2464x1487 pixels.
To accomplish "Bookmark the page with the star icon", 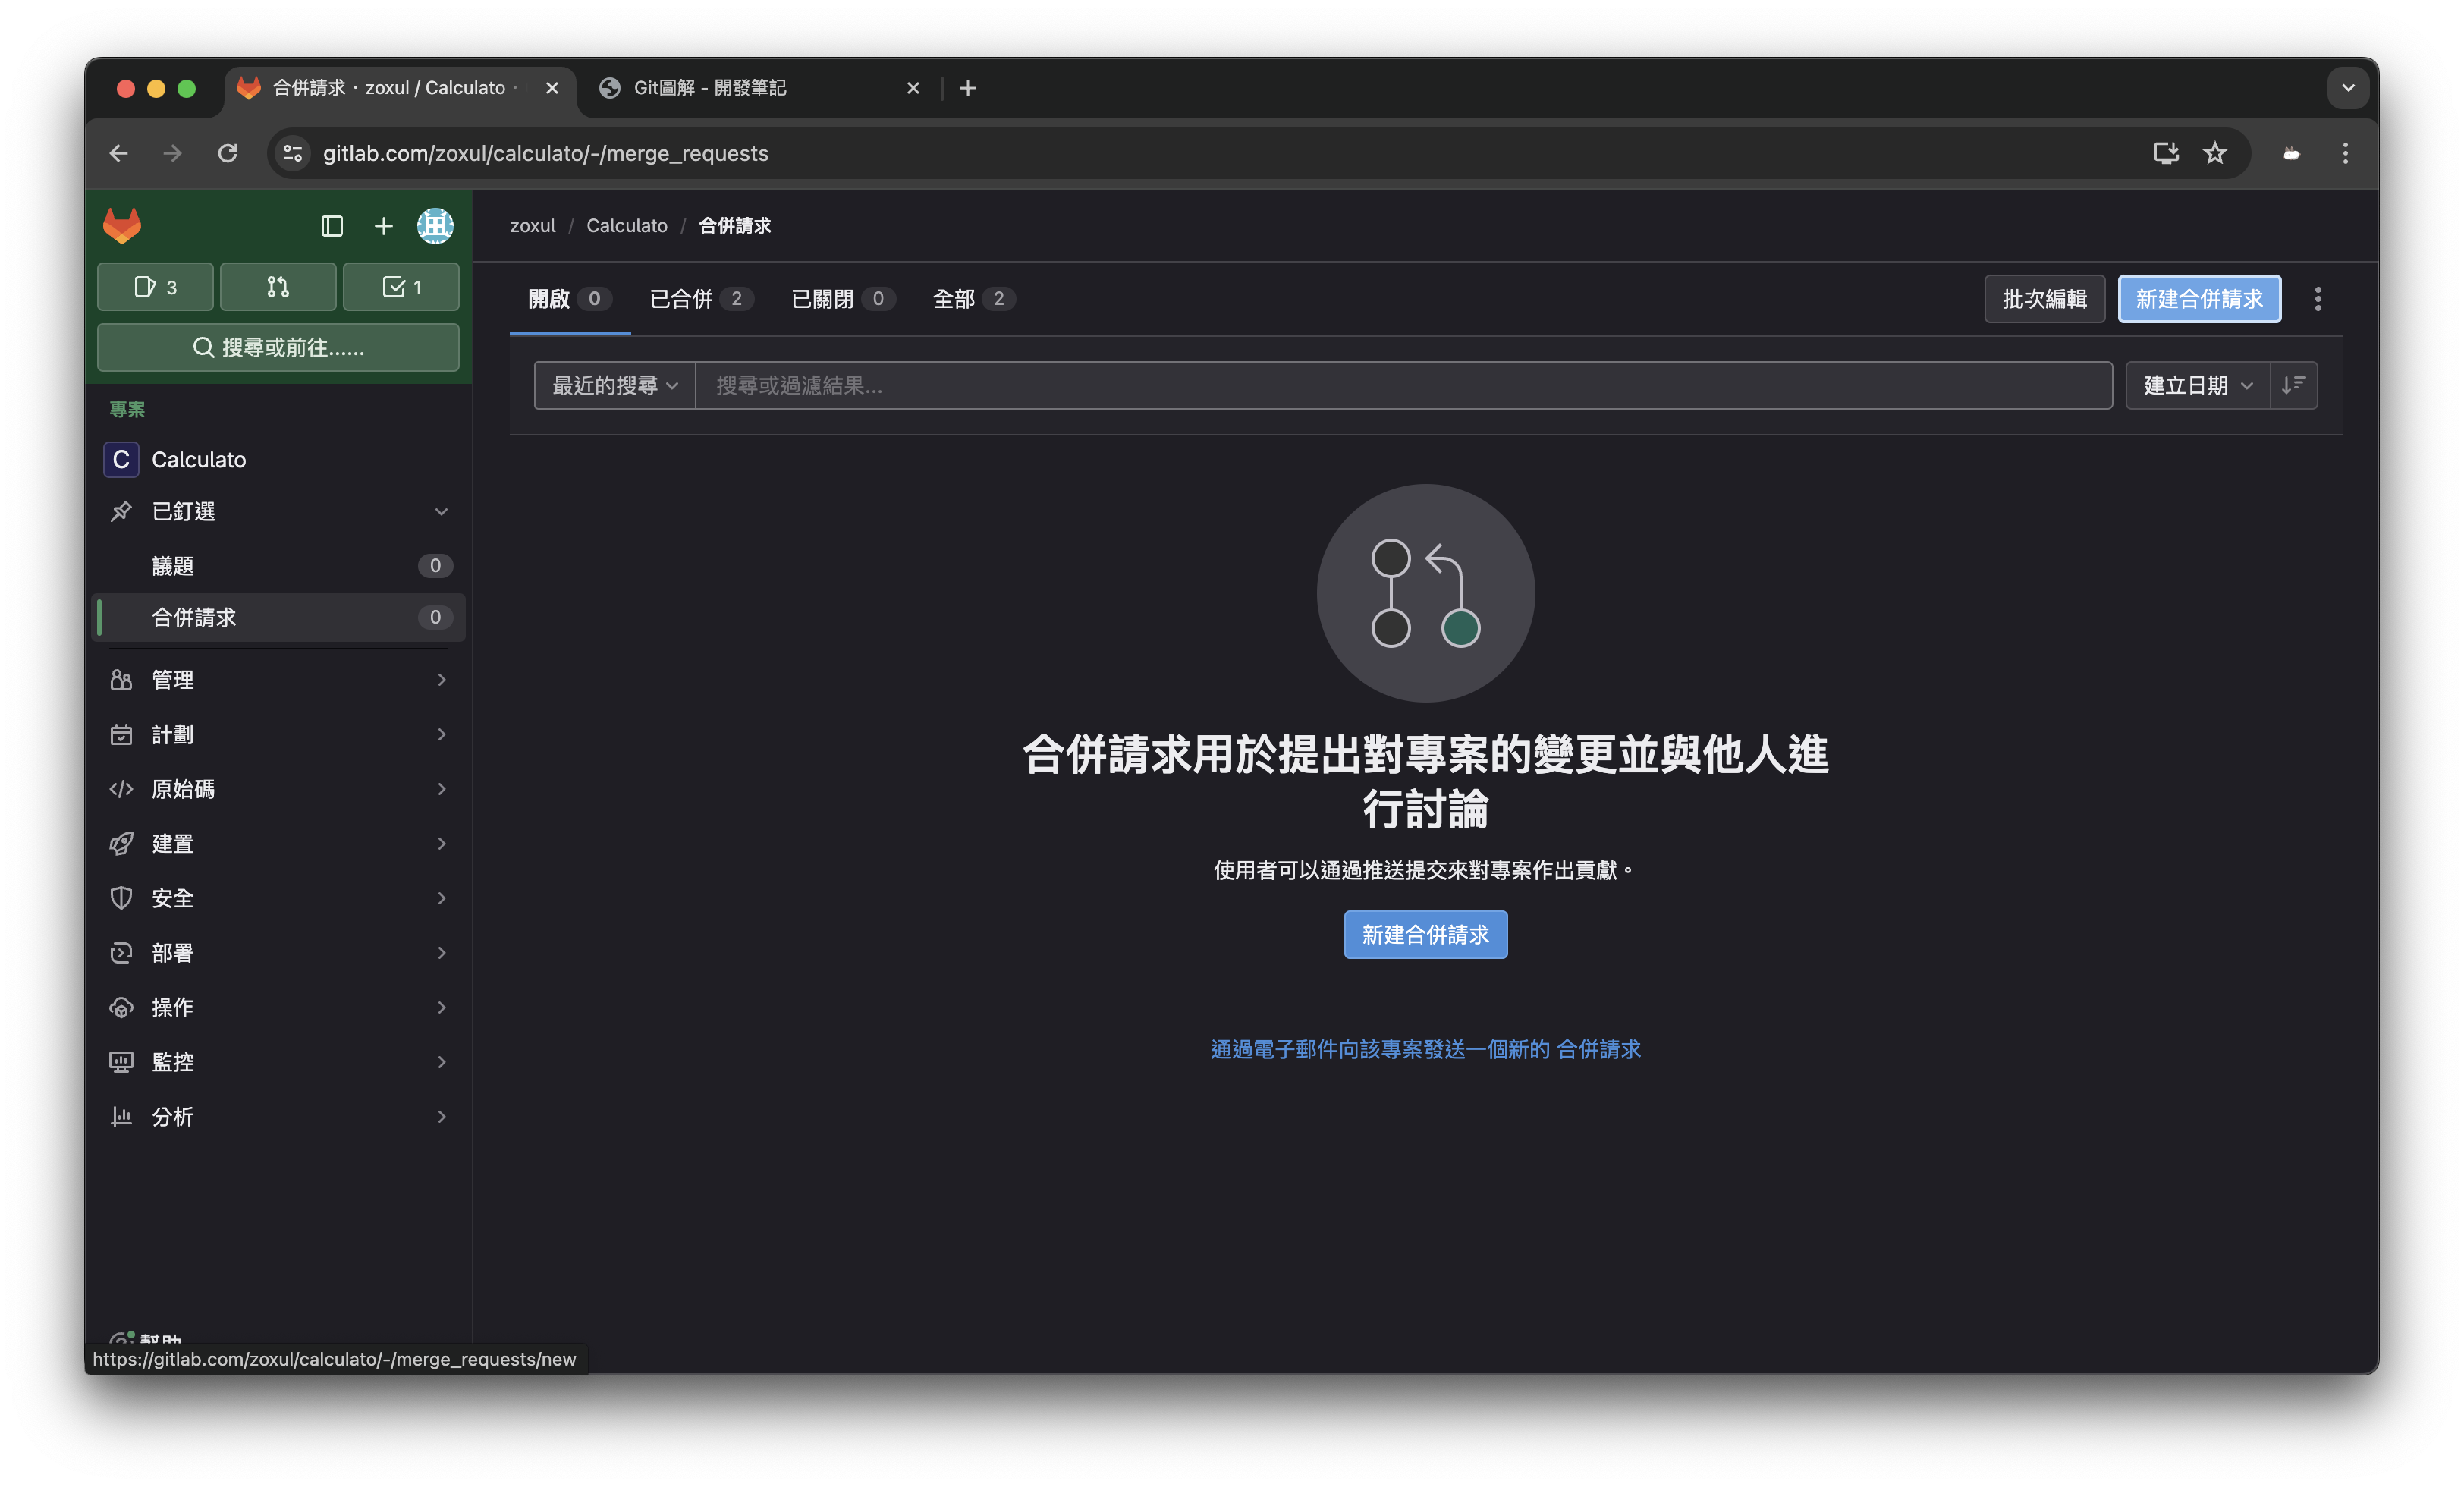I will [2215, 153].
